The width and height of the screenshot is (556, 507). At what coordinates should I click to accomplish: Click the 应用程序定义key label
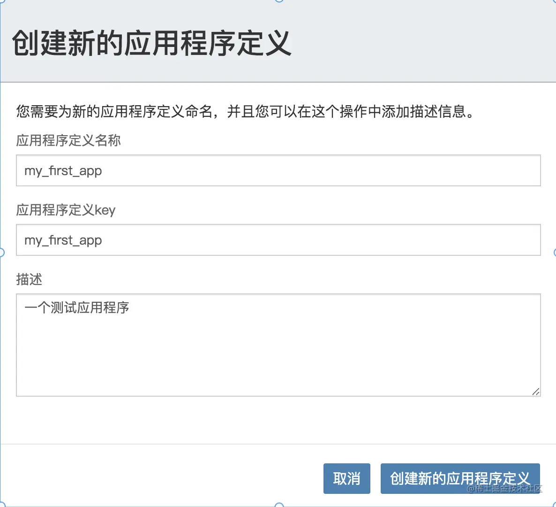point(66,210)
